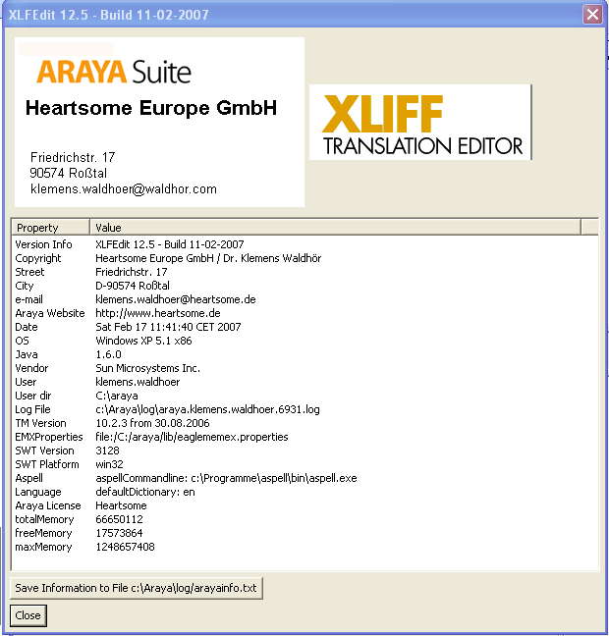Click the Log File path value
The width and height of the screenshot is (609, 636).
(207, 409)
